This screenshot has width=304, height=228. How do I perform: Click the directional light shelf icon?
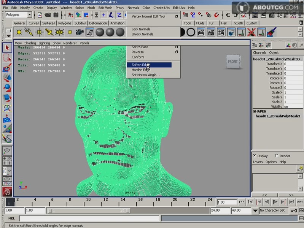click(29, 32)
